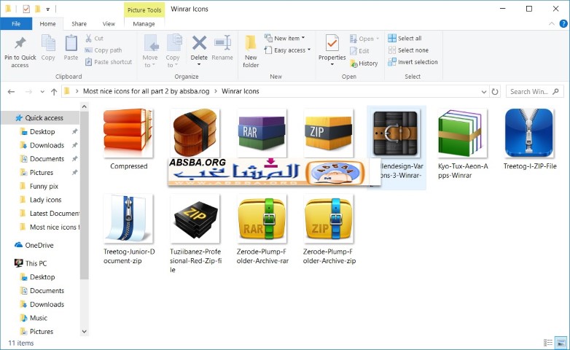570x350 pixels.
Task: Open the File menu
Action: click(x=16, y=23)
